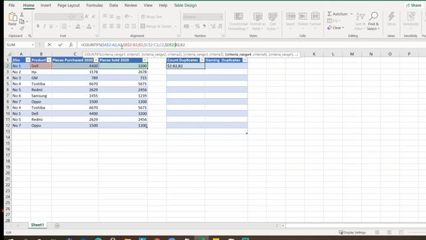
Task: Toggle Wrap Text
Action: point(152,17)
